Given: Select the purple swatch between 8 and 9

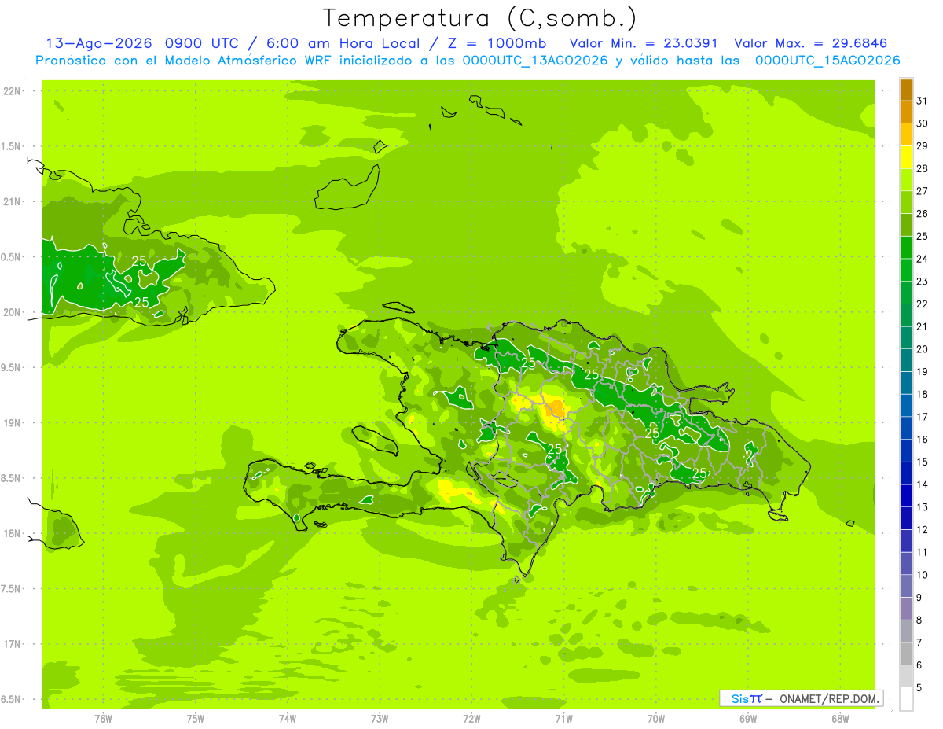Looking at the screenshot, I should tap(906, 609).
